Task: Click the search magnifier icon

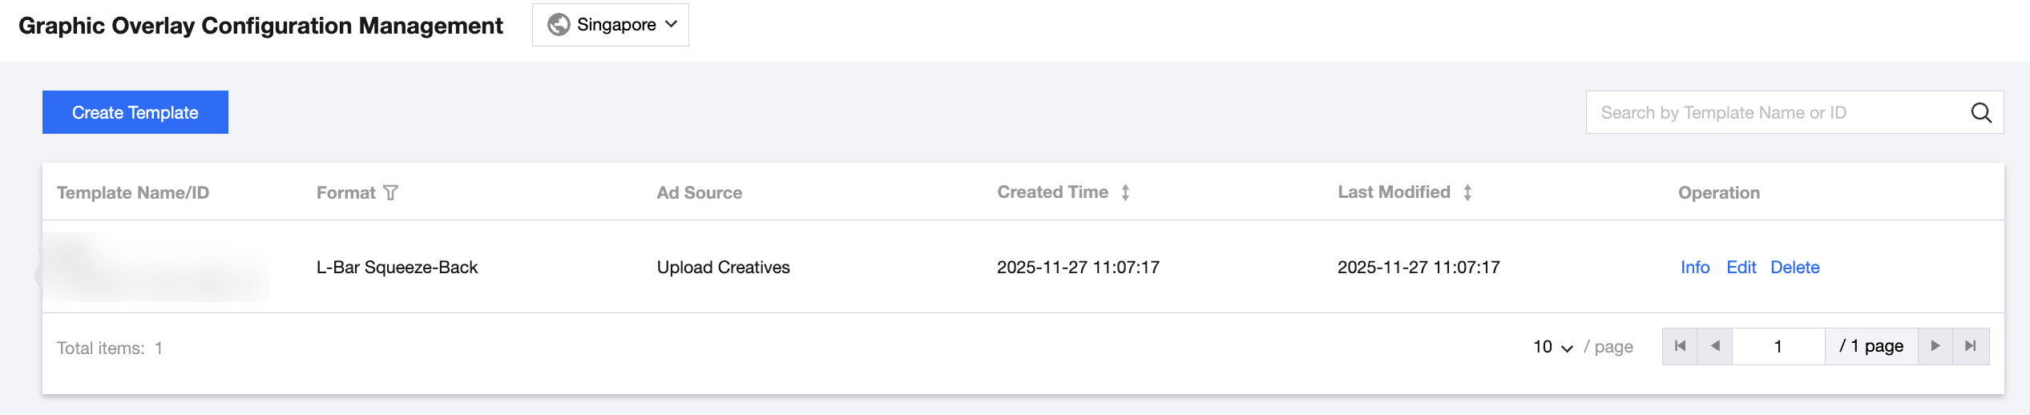Action: coord(1980,113)
